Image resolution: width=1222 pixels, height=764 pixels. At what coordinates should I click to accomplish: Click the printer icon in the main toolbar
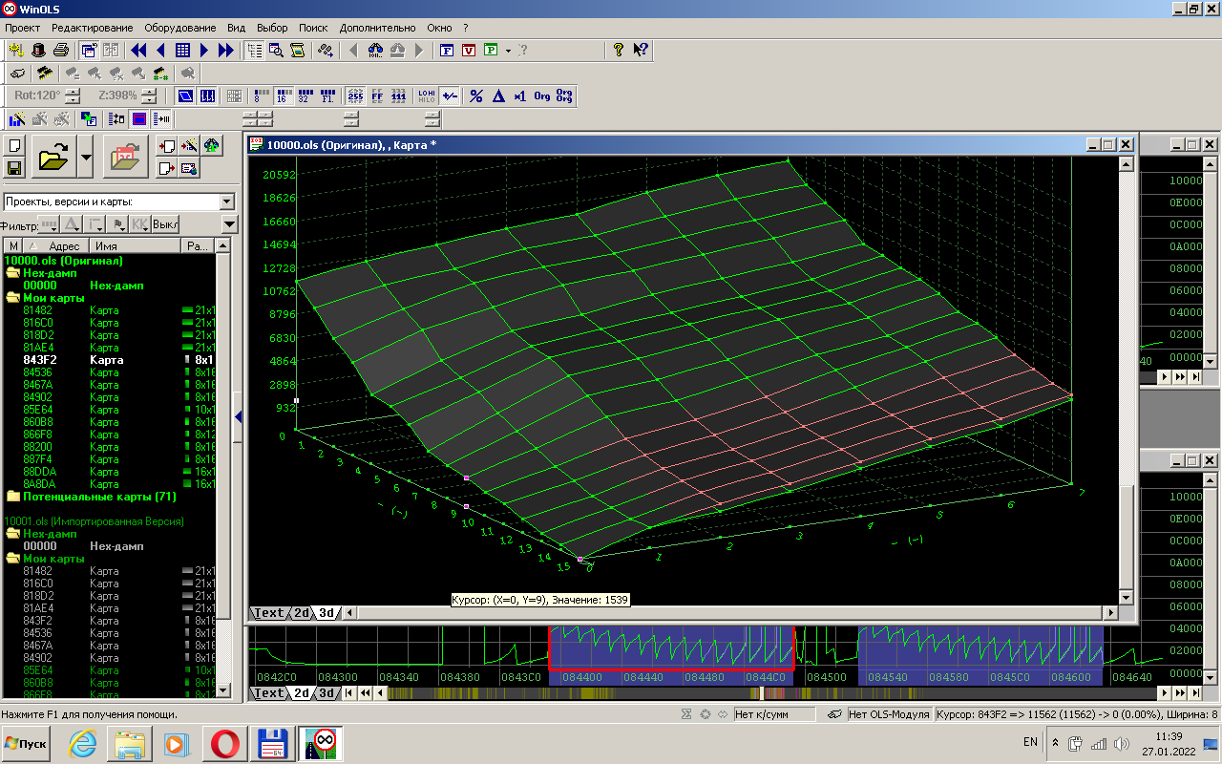point(61,51)
